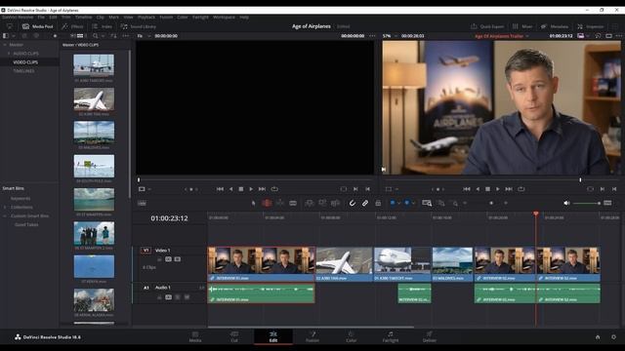Mute timeline audio via speaker icon
The image size is (625, 351).
click(566, 203)
